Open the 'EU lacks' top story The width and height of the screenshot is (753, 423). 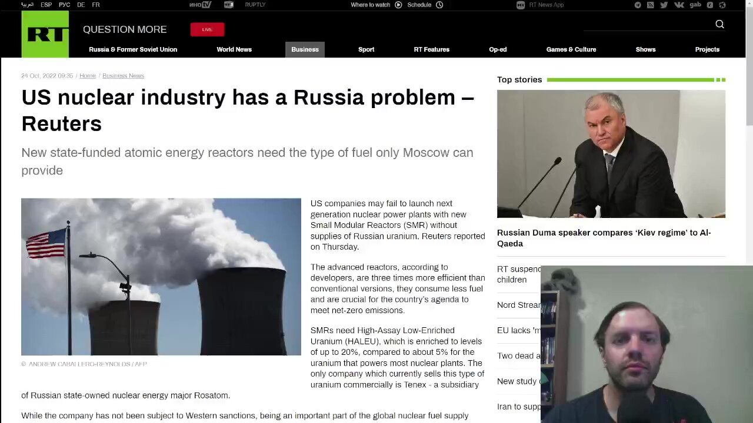point(519,330)
